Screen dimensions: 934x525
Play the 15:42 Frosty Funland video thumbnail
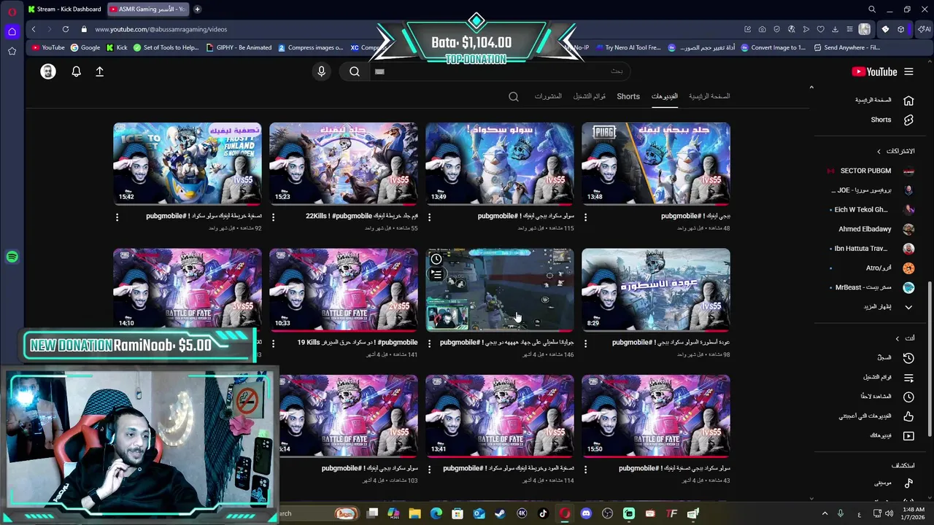[x=188, y=164]
